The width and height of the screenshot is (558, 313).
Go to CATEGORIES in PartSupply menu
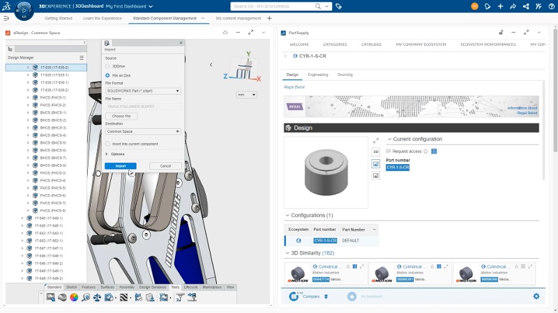[x=335, y=45]
